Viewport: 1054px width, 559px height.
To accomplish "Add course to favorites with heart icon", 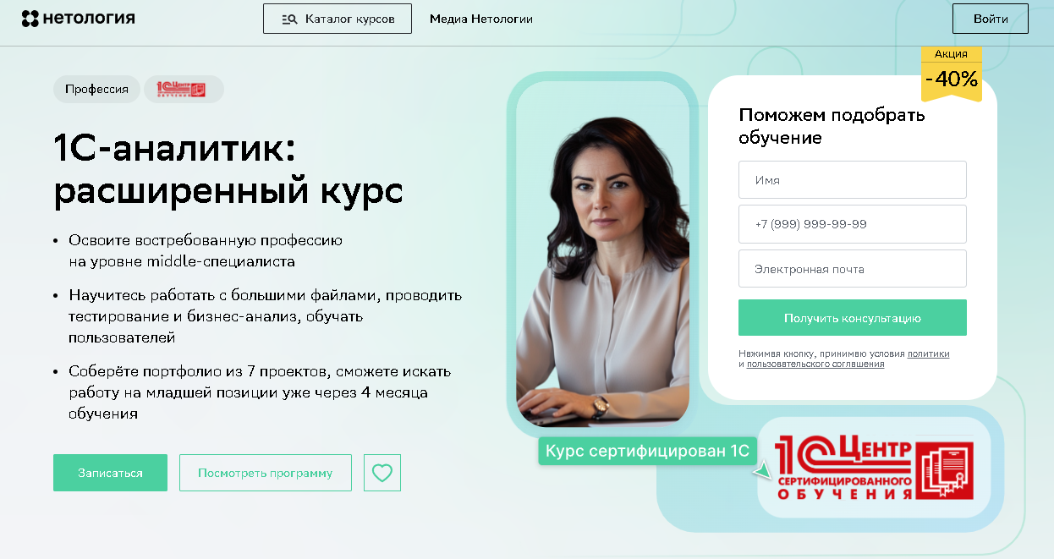I will [382, 473].
